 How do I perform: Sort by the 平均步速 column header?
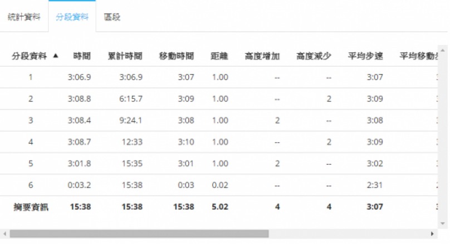tap(365, 56)
